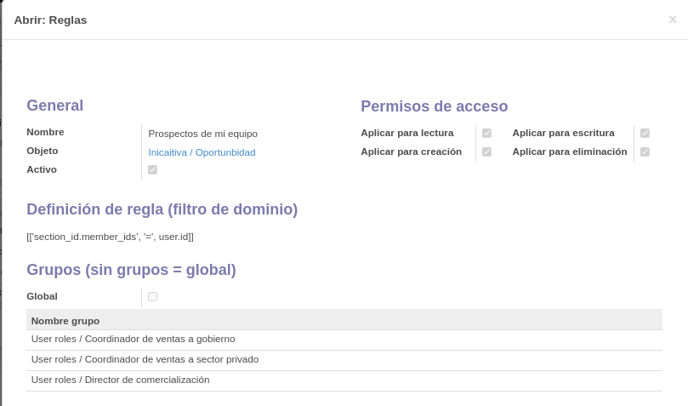The height and width of the screenshot is (406, 688).
Task: Click the Prospectos de mi equipo name value
Action: coord(202,134)
